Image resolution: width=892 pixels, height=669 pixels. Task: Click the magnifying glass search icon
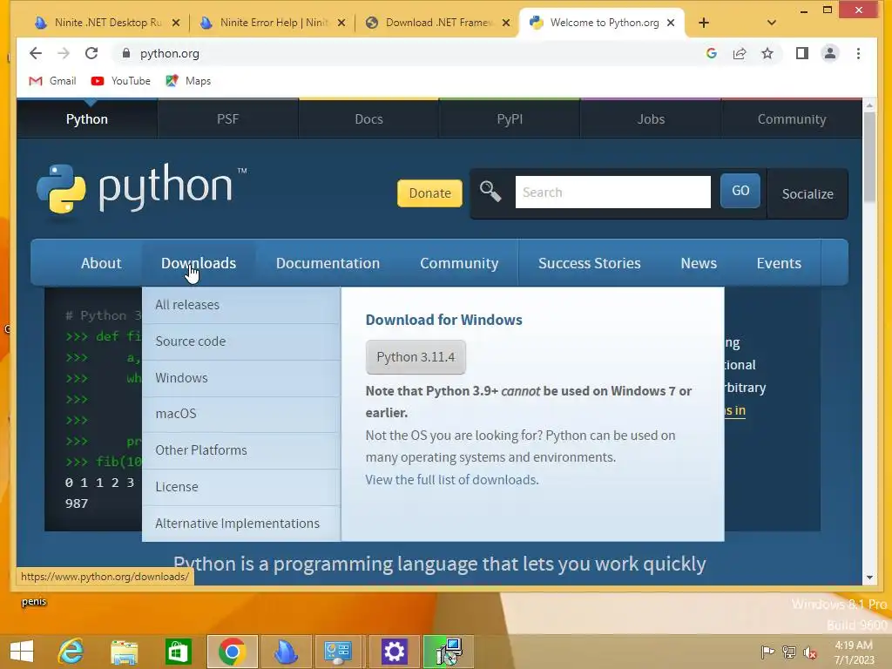coord(490,192)
